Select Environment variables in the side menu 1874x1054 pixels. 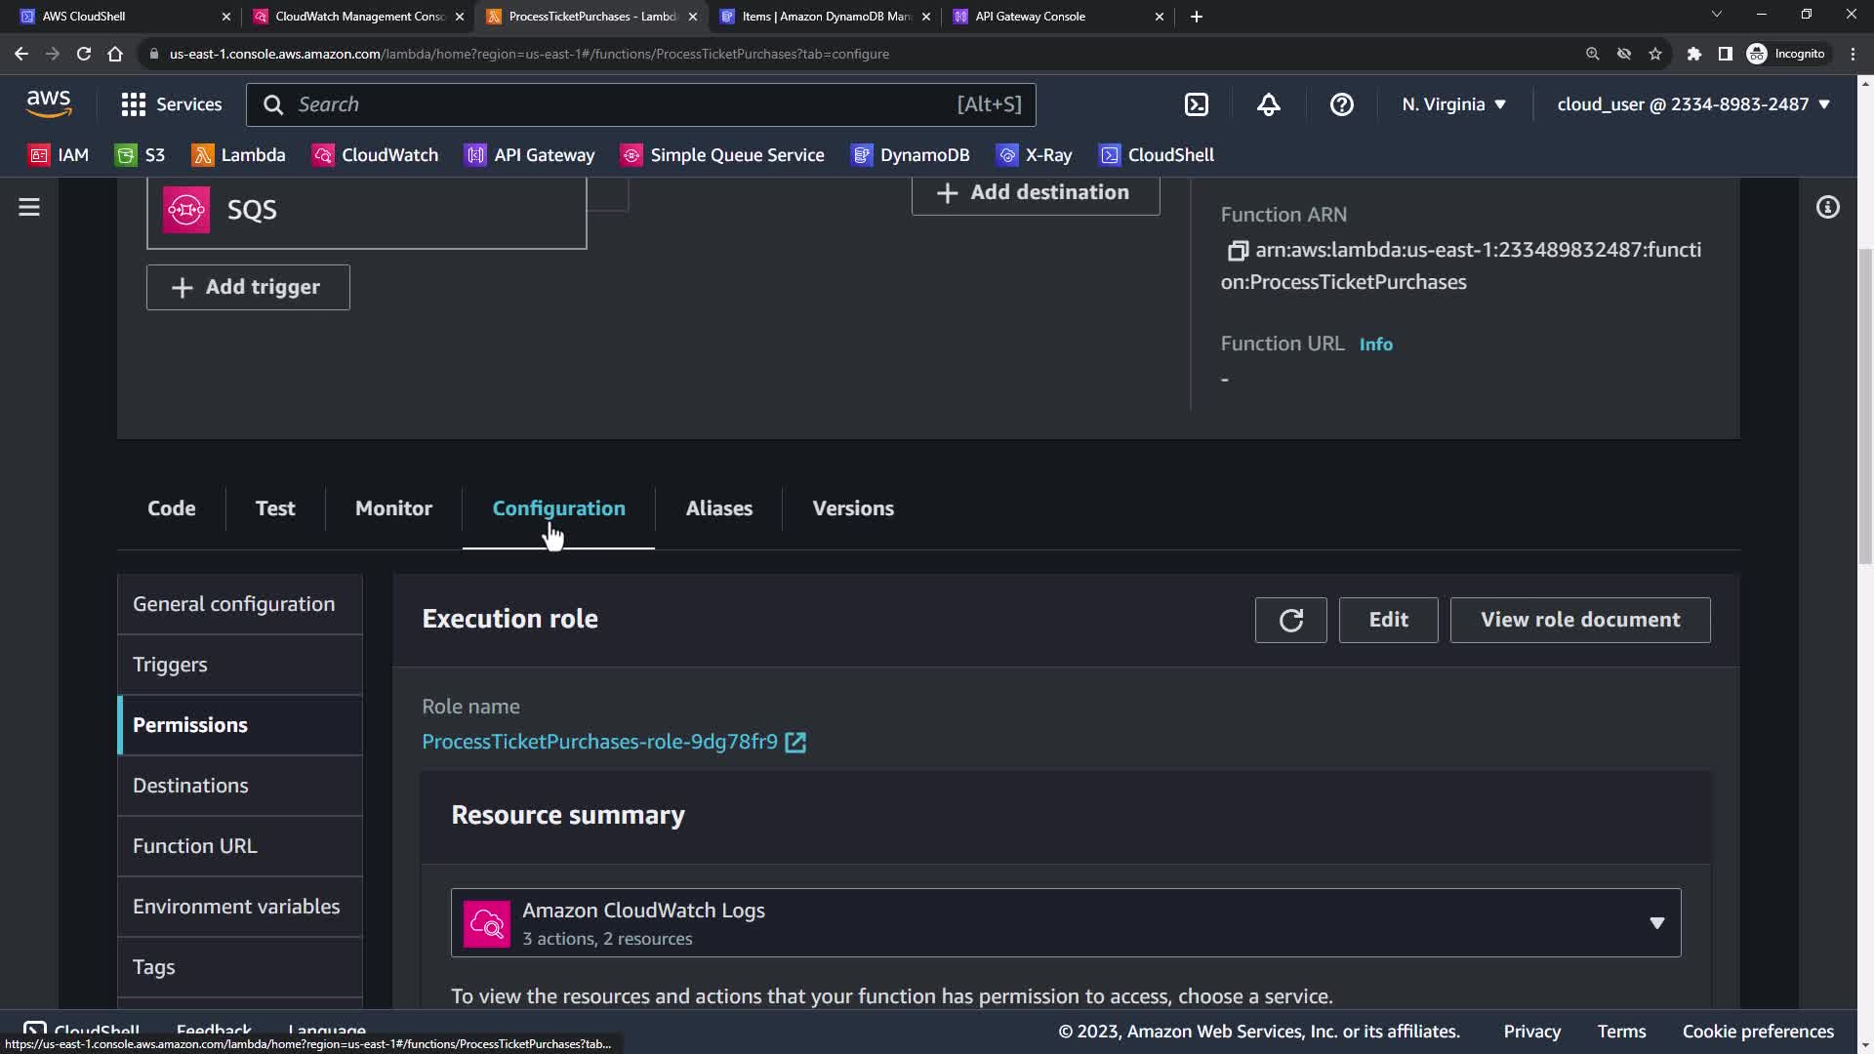(236, 907)
